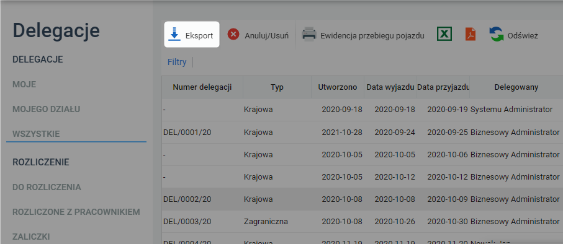This screenshot has height=244, width=563.
Task: Click the Eksport label in the toolbar
Action: tap(199, 36)
